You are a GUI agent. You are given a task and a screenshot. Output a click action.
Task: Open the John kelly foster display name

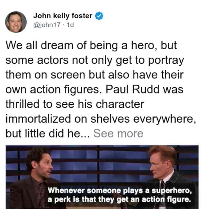point(63,16)
